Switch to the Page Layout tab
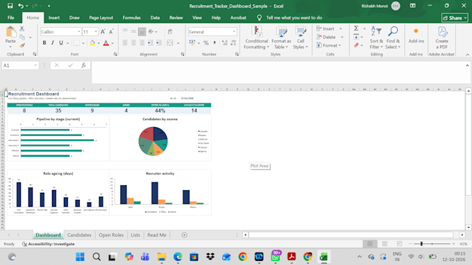The width and height of the screenshot is (472, 265). (x=101, y=18)
